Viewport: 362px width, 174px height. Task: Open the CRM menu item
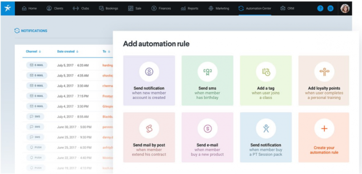click(287, 8)
